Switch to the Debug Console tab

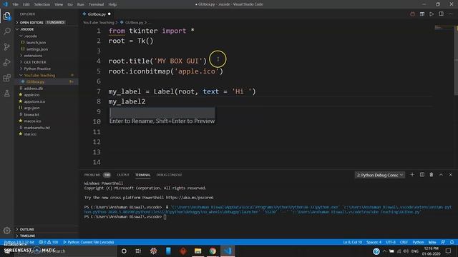coord(169,175)
